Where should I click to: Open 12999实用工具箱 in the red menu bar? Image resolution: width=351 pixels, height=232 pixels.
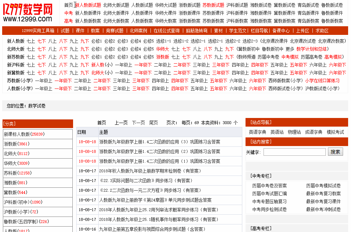[x=38, y=31]
